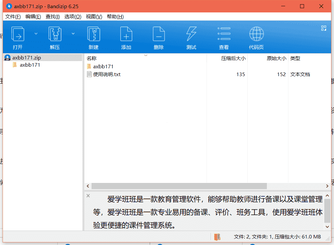334x245 pixels.
Task: Click the folder icon beside axbb171 in tree
Action: (x=15, y=65)
